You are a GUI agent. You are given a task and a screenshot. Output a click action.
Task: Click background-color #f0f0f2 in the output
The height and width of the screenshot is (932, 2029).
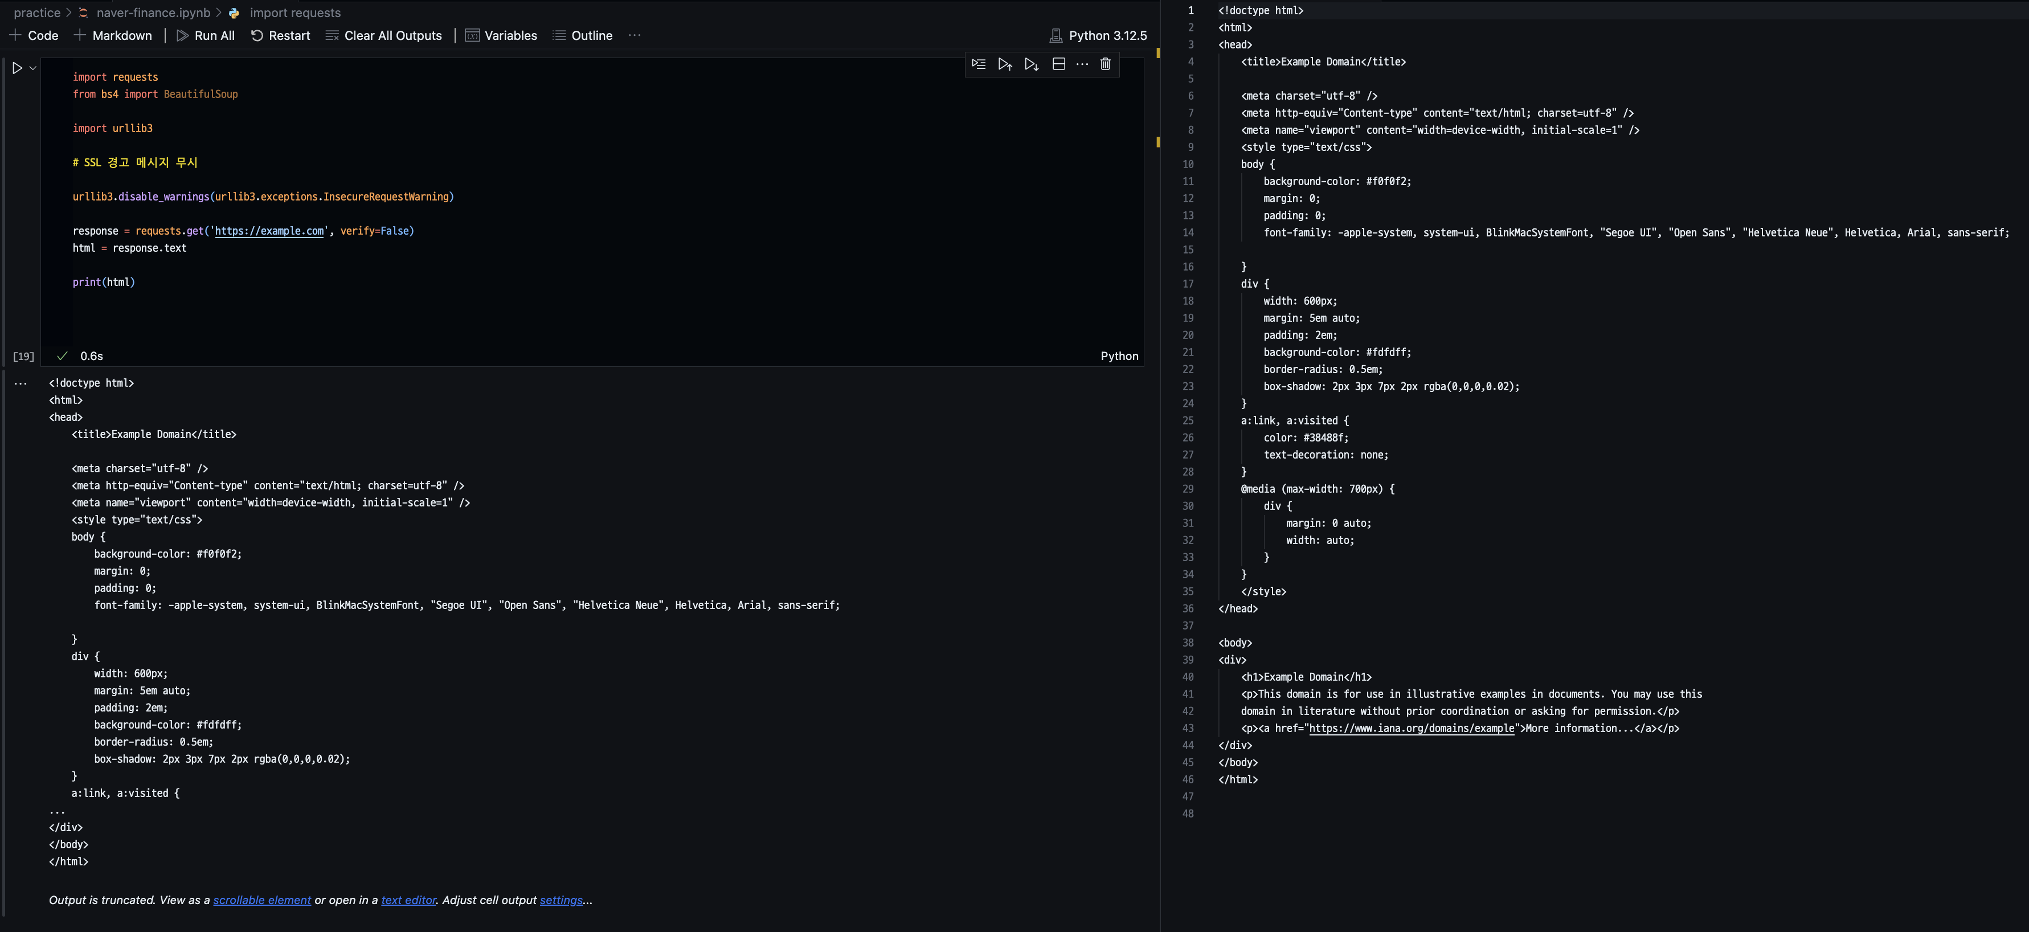[x=168, y=554]
